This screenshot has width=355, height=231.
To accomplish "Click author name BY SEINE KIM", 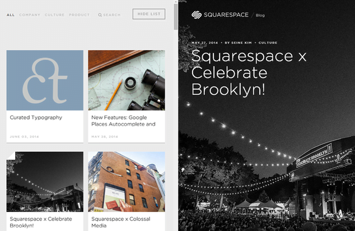I will pyautogui.click(x=238, y=42).
